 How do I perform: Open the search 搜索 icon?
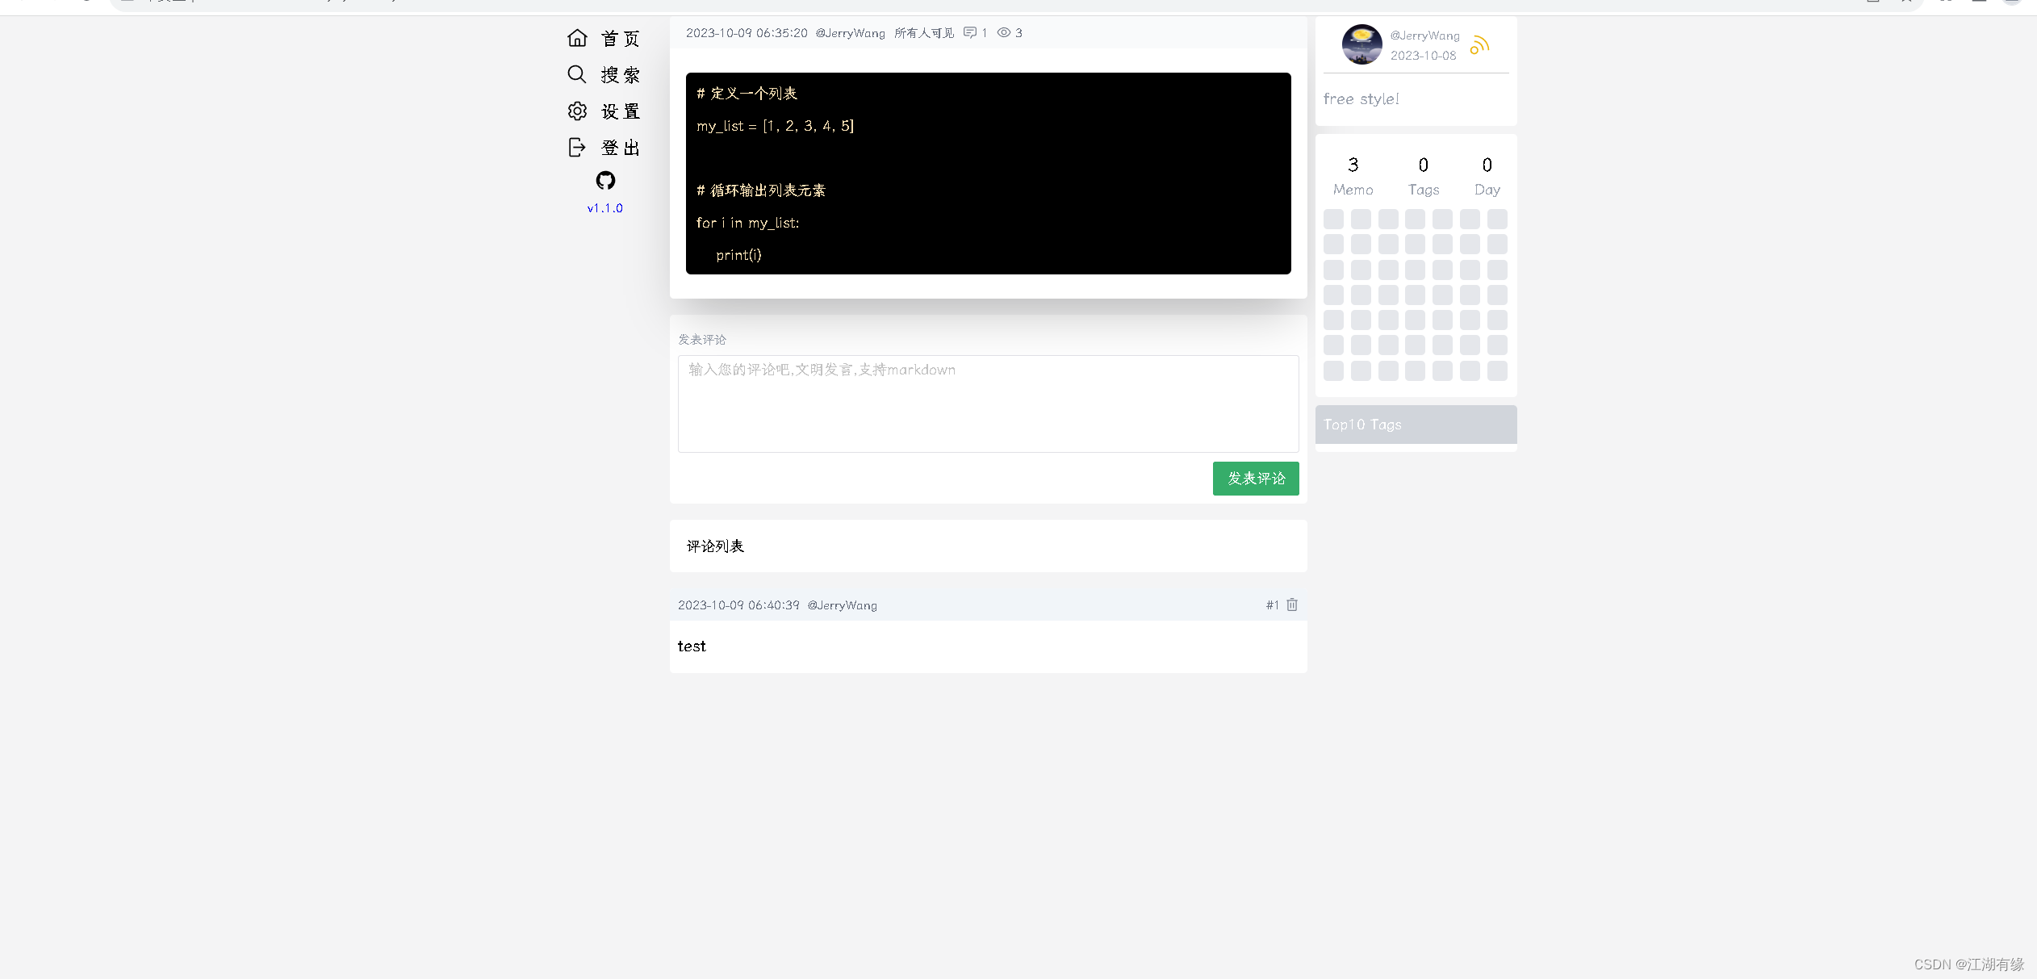pyautogui.click(x=577, y=74)
